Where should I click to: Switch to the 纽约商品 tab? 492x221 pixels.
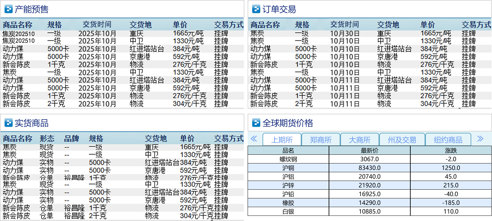[448, 140]
